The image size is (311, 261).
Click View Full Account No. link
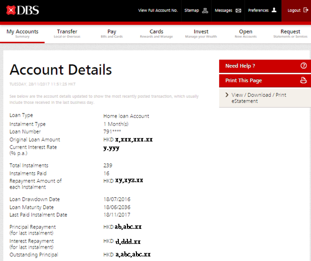(x=158, y=10)
